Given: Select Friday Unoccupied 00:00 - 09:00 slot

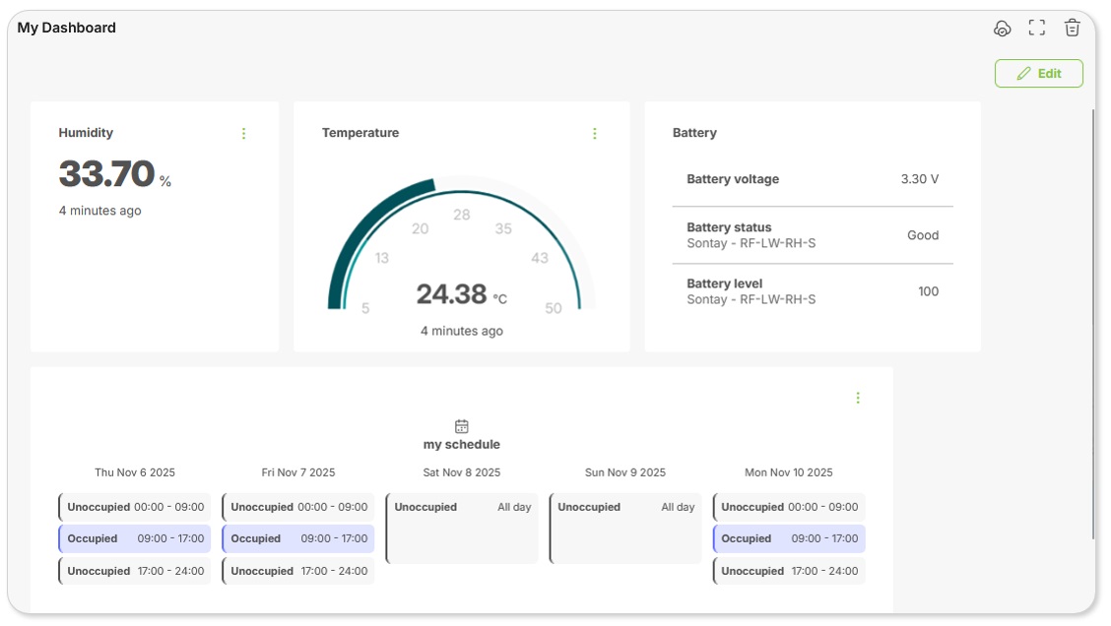Looking at the screenshot, I should [x=298, y=507].
